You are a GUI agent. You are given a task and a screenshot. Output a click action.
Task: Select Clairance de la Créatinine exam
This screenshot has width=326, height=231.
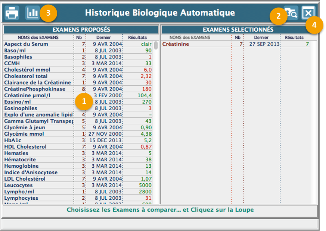tap(37, 83)
